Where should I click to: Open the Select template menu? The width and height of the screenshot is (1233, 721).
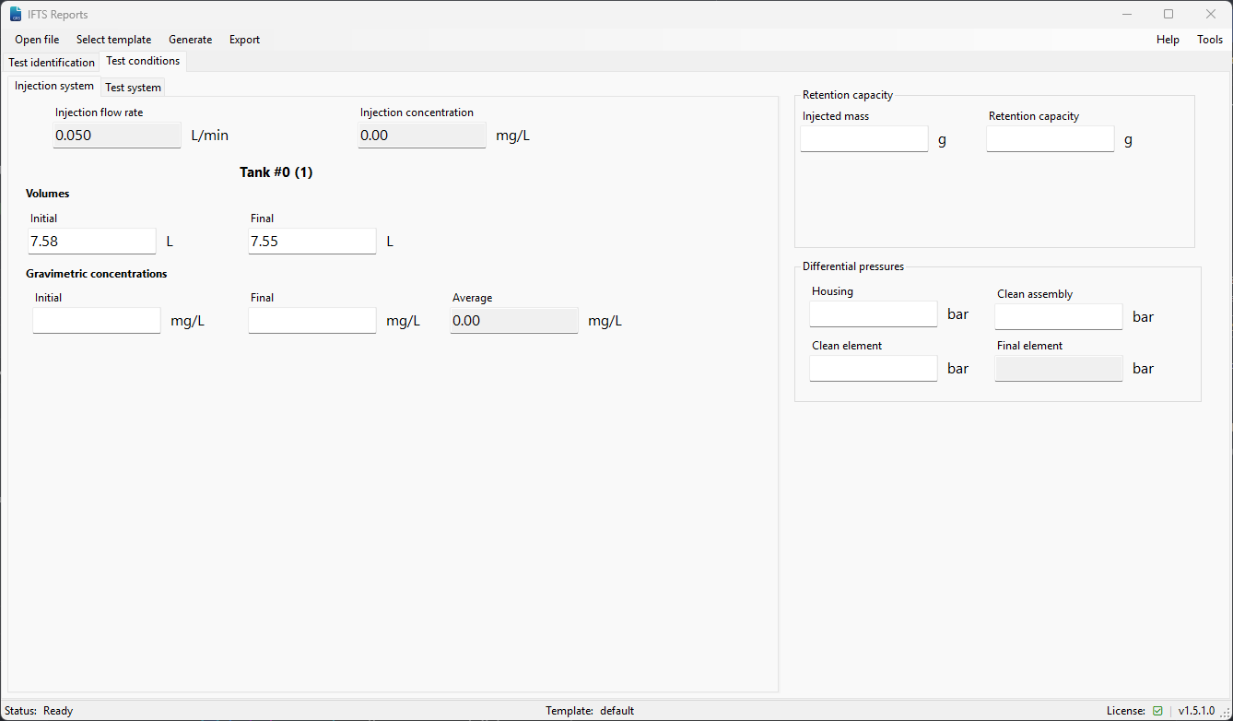113,40
